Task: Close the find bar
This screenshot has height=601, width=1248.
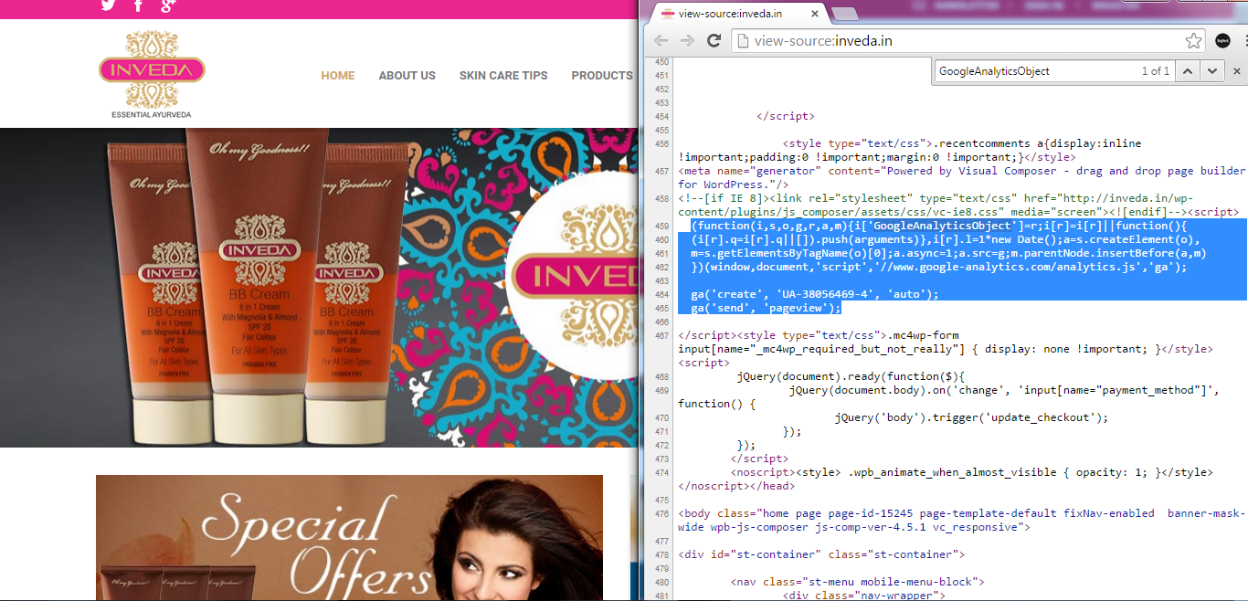Action: tap(1237, 71)
